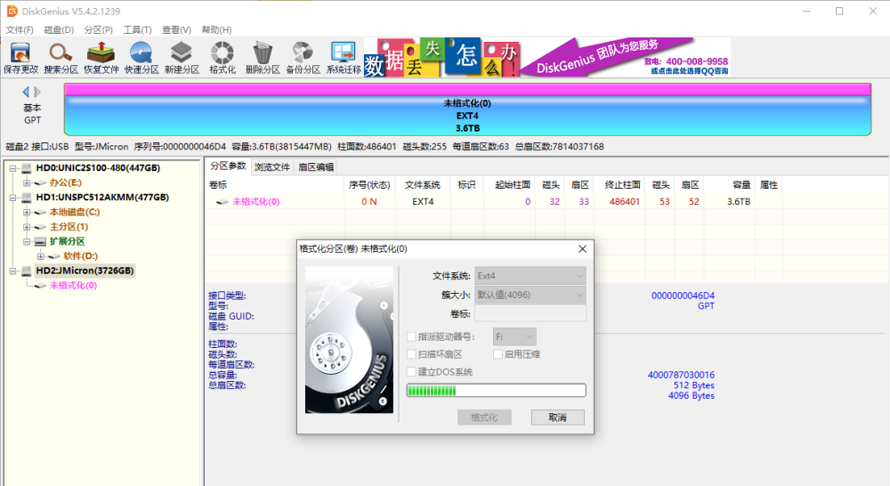
Task: Select 未格式化(0) under HD2 in tree
Action: 73,286
